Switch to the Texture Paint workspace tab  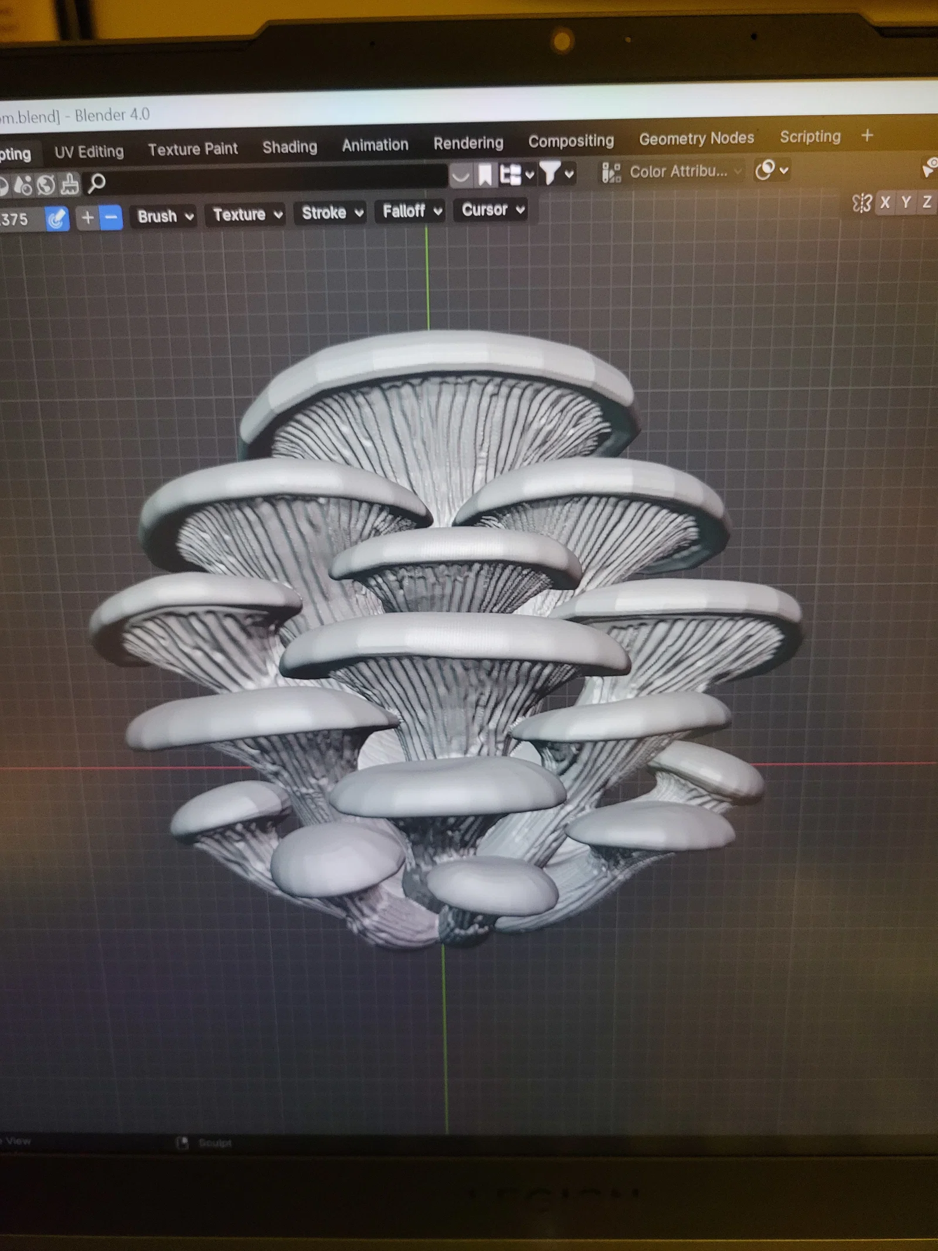(193, 149)
